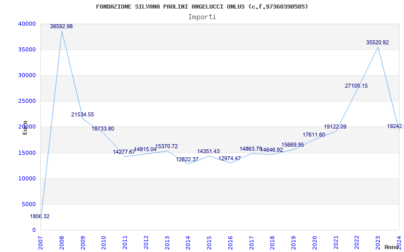The image size is (404, 252).
Task: Select the 18733.80 data label
Action: pos(103,129)
